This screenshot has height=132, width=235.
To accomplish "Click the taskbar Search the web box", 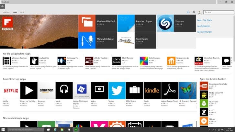I will tap(26, 130).
